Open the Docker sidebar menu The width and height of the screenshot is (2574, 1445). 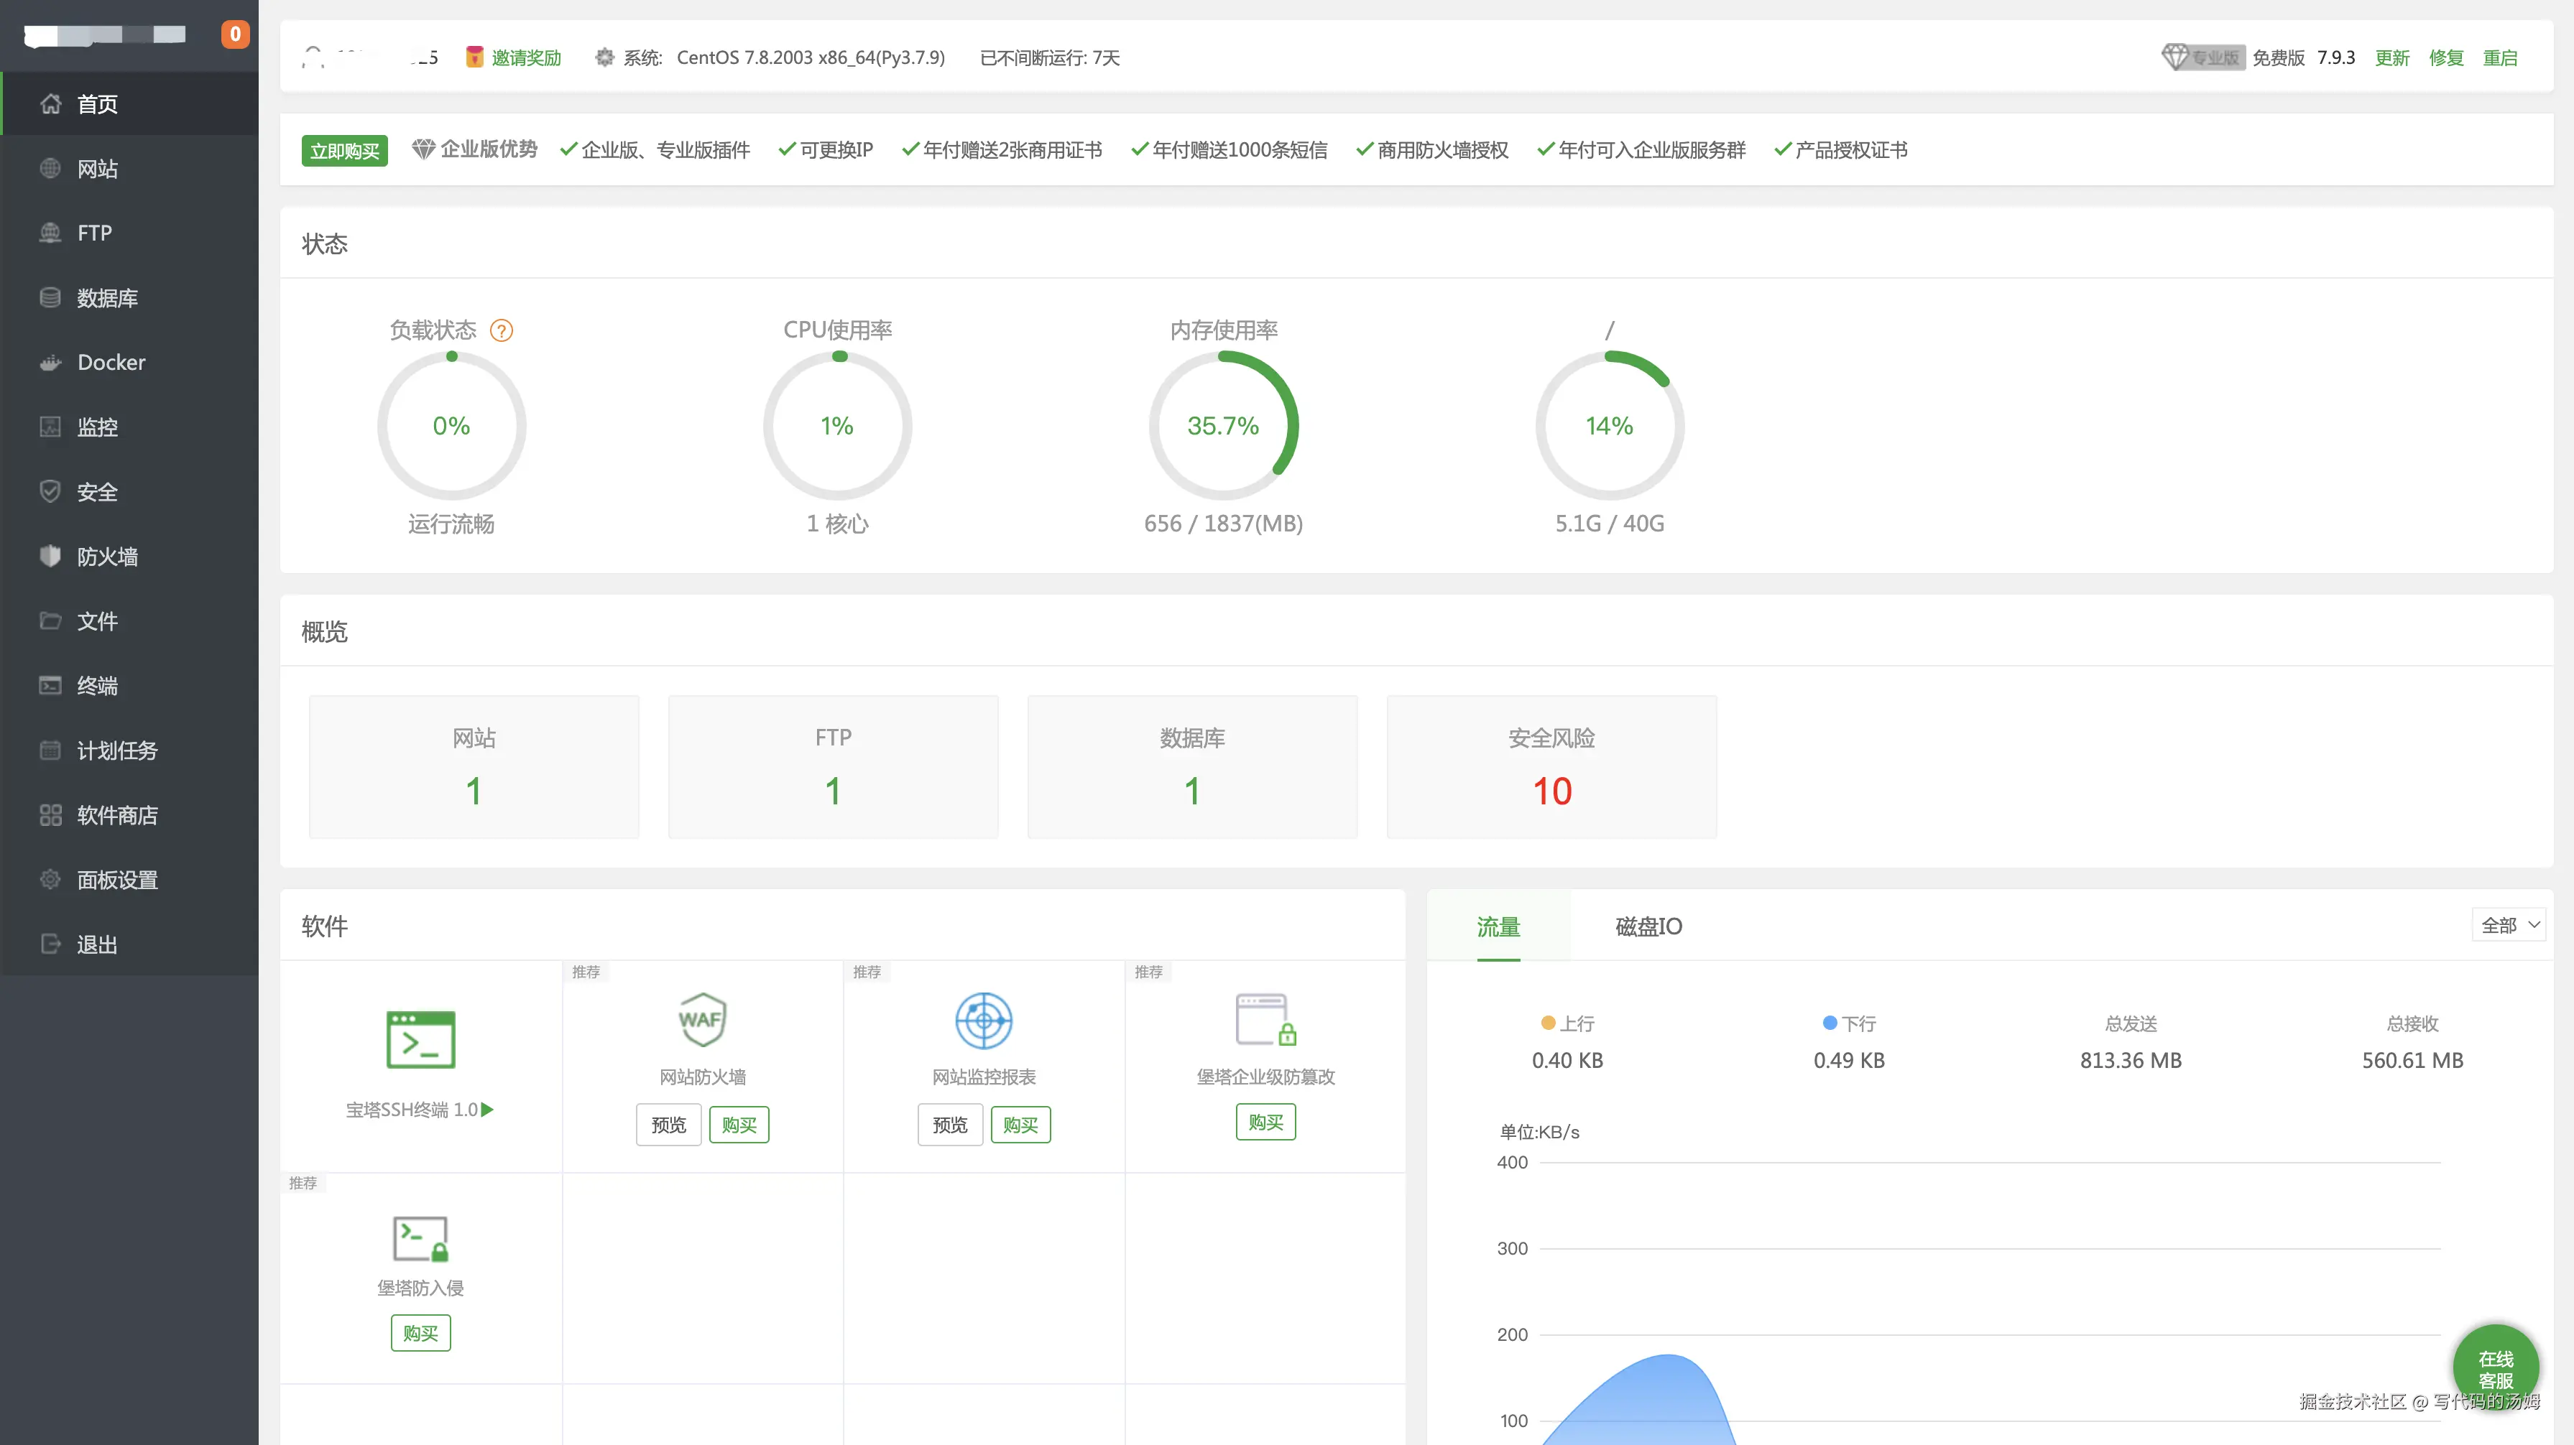coord(111,363)
